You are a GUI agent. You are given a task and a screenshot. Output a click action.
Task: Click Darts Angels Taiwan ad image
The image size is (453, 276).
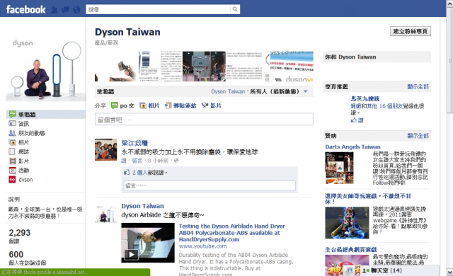click(339, 168)
